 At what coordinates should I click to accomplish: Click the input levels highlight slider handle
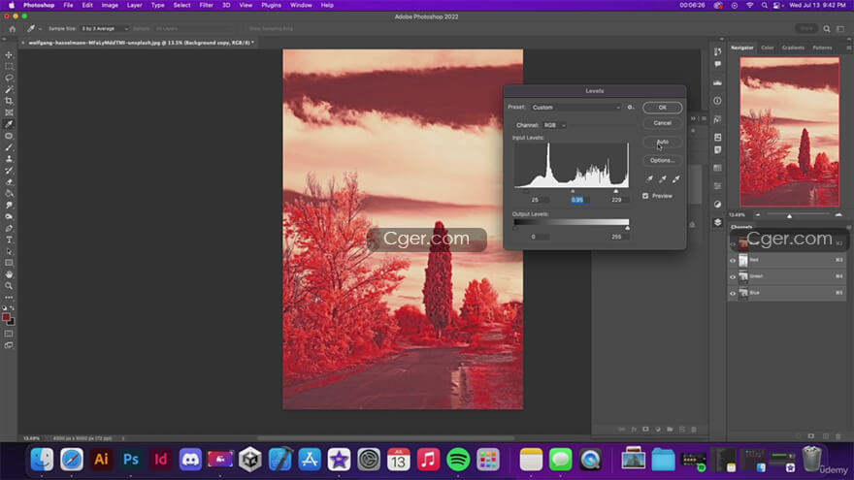616,191
